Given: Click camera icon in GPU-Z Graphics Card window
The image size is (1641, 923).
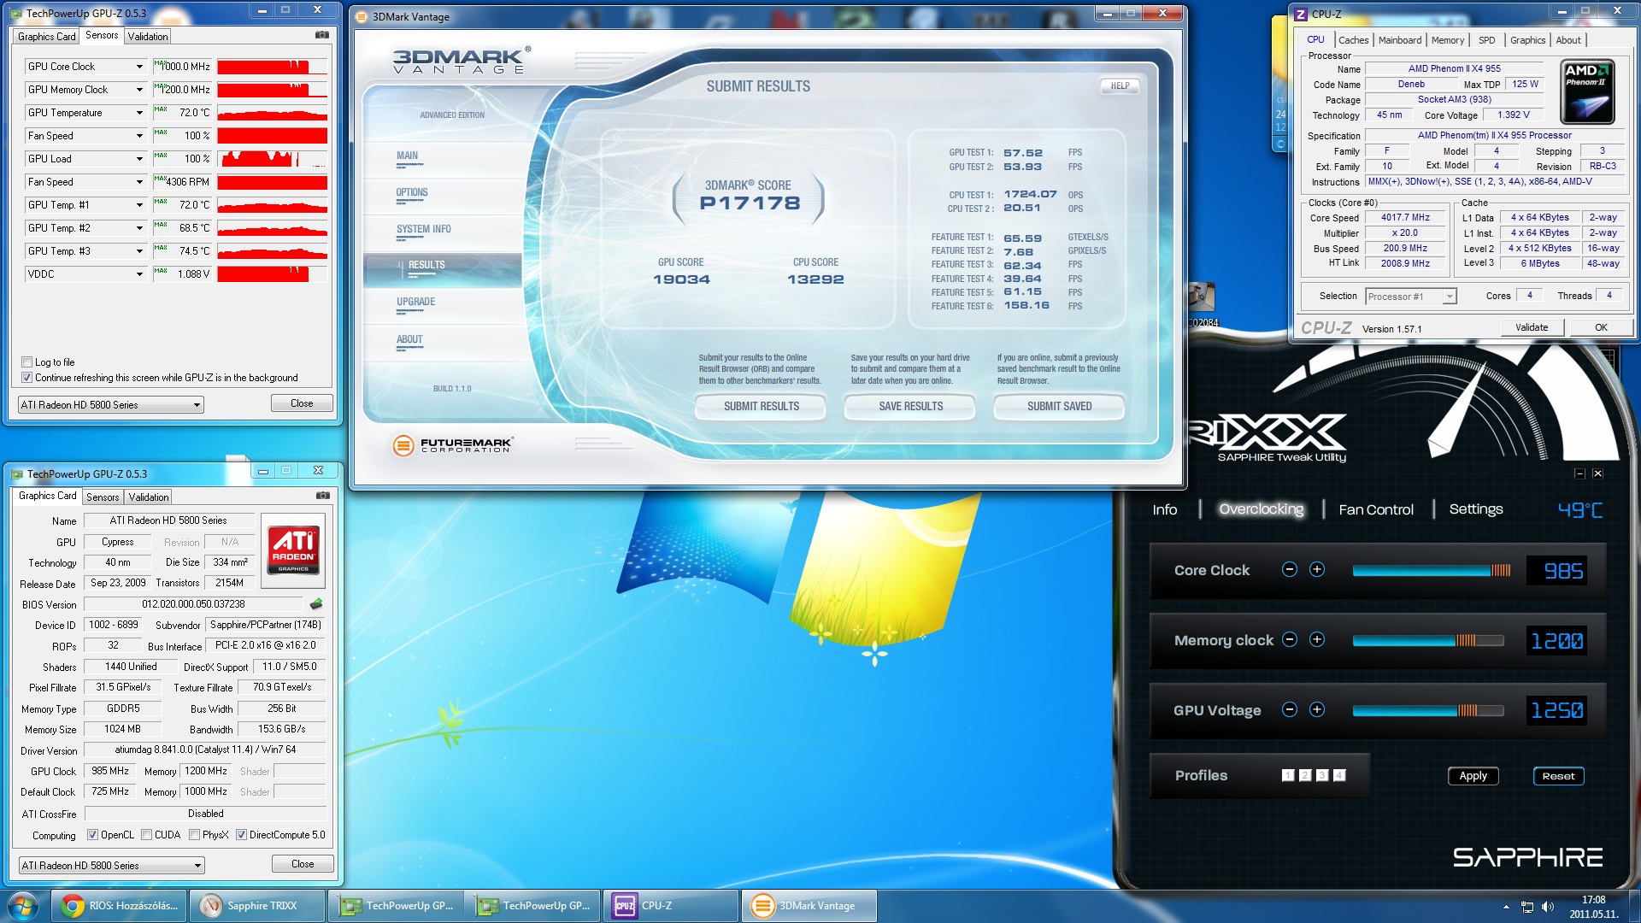Looking at the screenshot, I should click(322, 496).
